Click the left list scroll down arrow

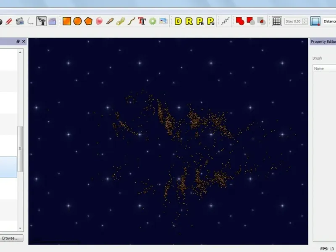click(20, 228)
